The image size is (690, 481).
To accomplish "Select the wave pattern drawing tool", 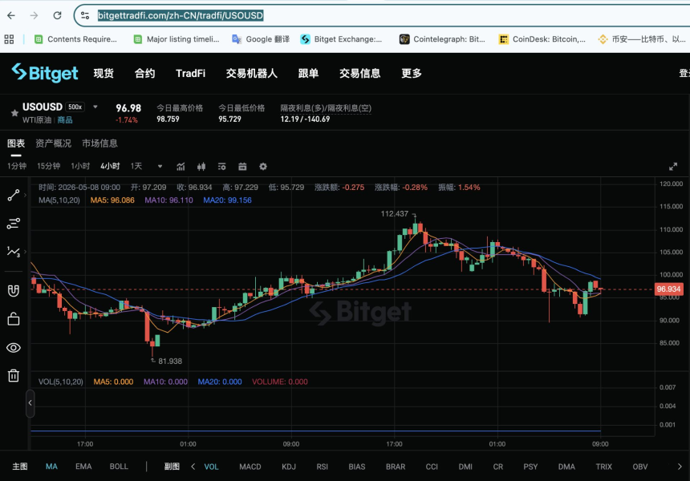I will point(13,252).
